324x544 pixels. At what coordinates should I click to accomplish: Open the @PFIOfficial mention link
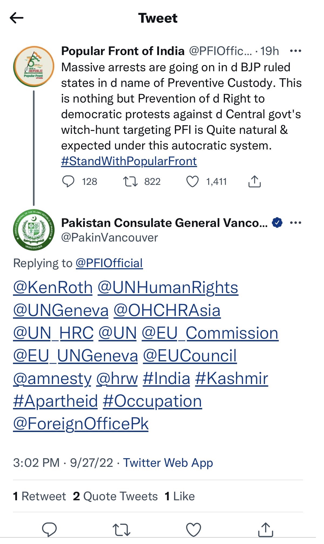tap(109, 263)
